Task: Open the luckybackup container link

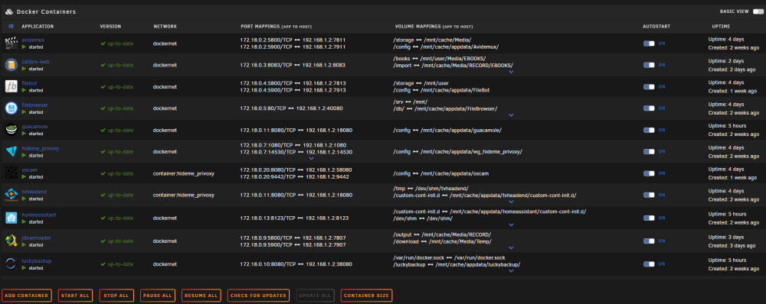Action: click(37, 260)
